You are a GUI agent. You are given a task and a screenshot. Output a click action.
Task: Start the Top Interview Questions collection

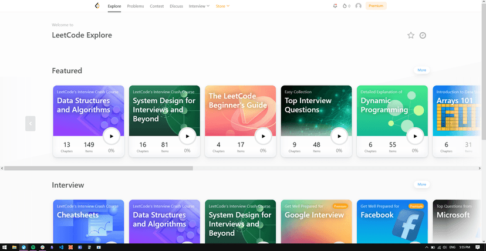339,136
